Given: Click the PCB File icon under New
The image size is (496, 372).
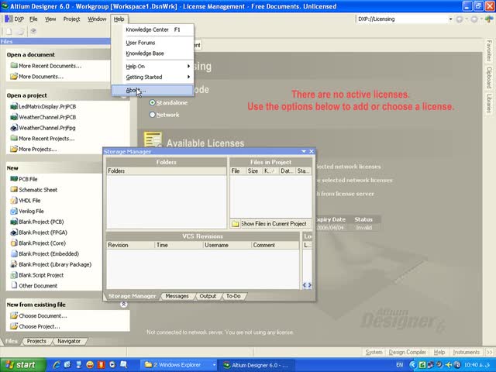Looking at the screenshot, I should [14, 179].
